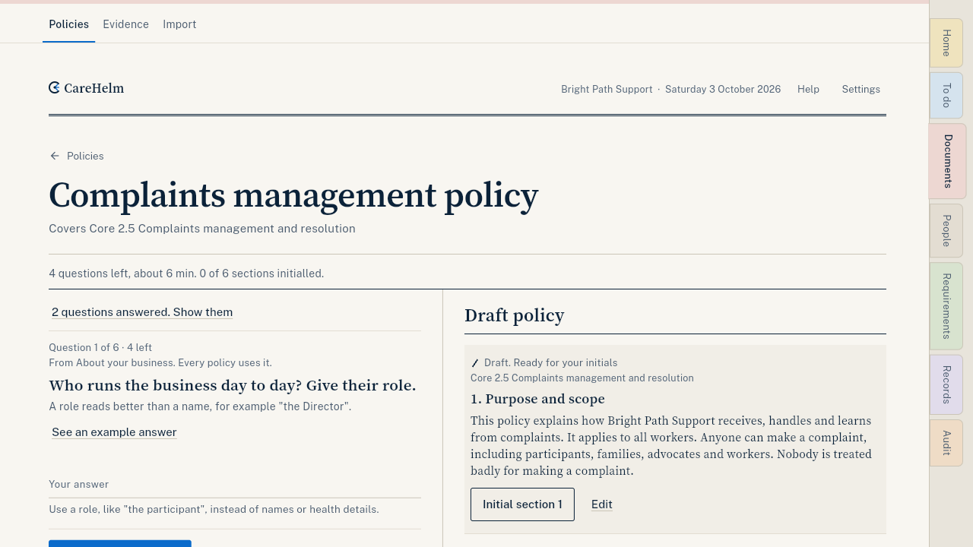The height and width of the screenshot is (547, 973).
Task: Open Settings in the header
Action: click(x=860, y=89)
